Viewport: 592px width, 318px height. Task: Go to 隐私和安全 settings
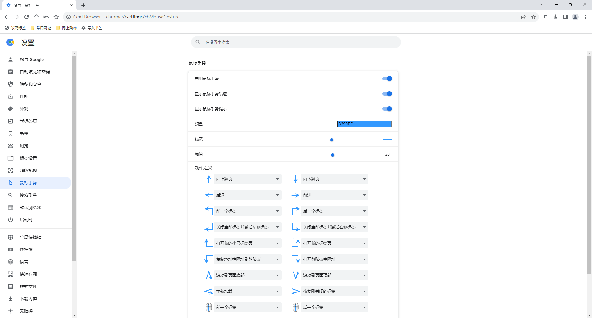click(x=36, y=84)
